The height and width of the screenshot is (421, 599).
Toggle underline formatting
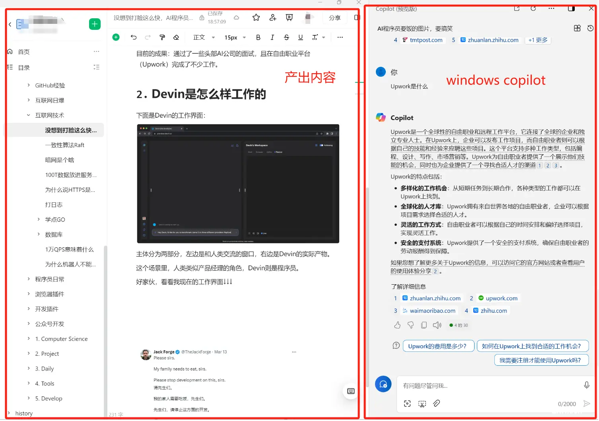click(301, 37)
